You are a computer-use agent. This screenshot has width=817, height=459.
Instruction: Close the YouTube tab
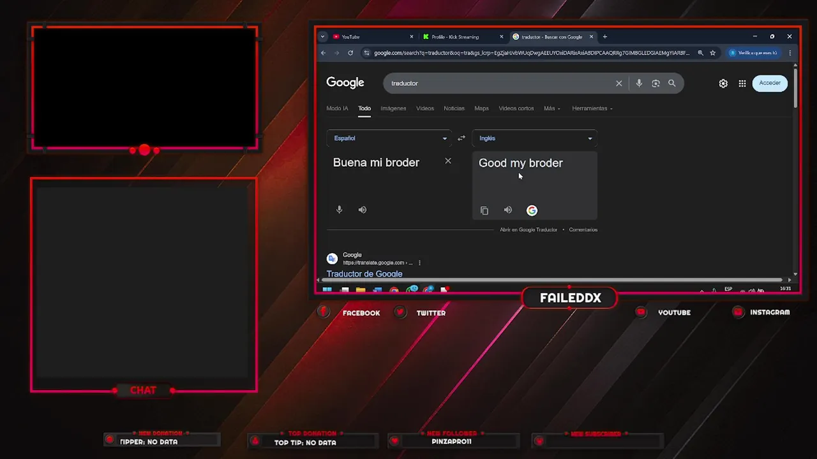(x=412, y=37)
